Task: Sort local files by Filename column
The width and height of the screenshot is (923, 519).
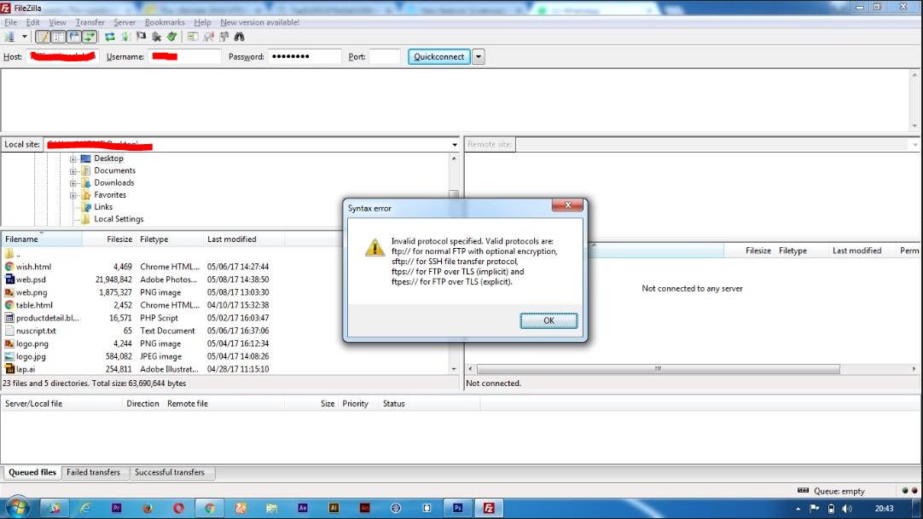Action: [x=41, y=239]
